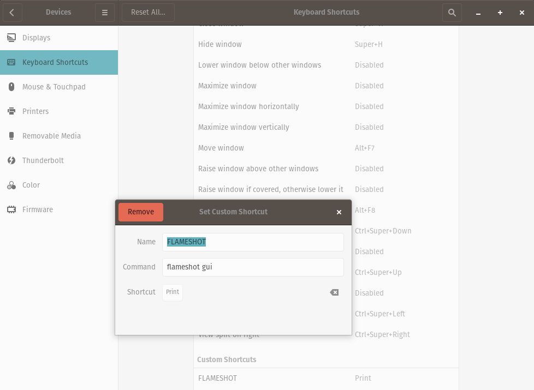534x390 pixels.
Task: Click the Ctrl+Super+Up shortcut value
Action: [378, 273]
